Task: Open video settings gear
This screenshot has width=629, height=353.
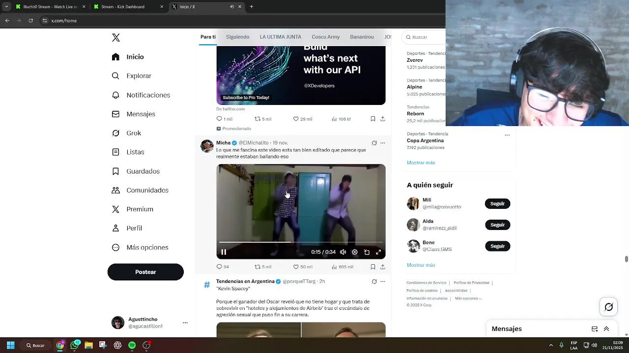Action: click(x=355, y=252)
